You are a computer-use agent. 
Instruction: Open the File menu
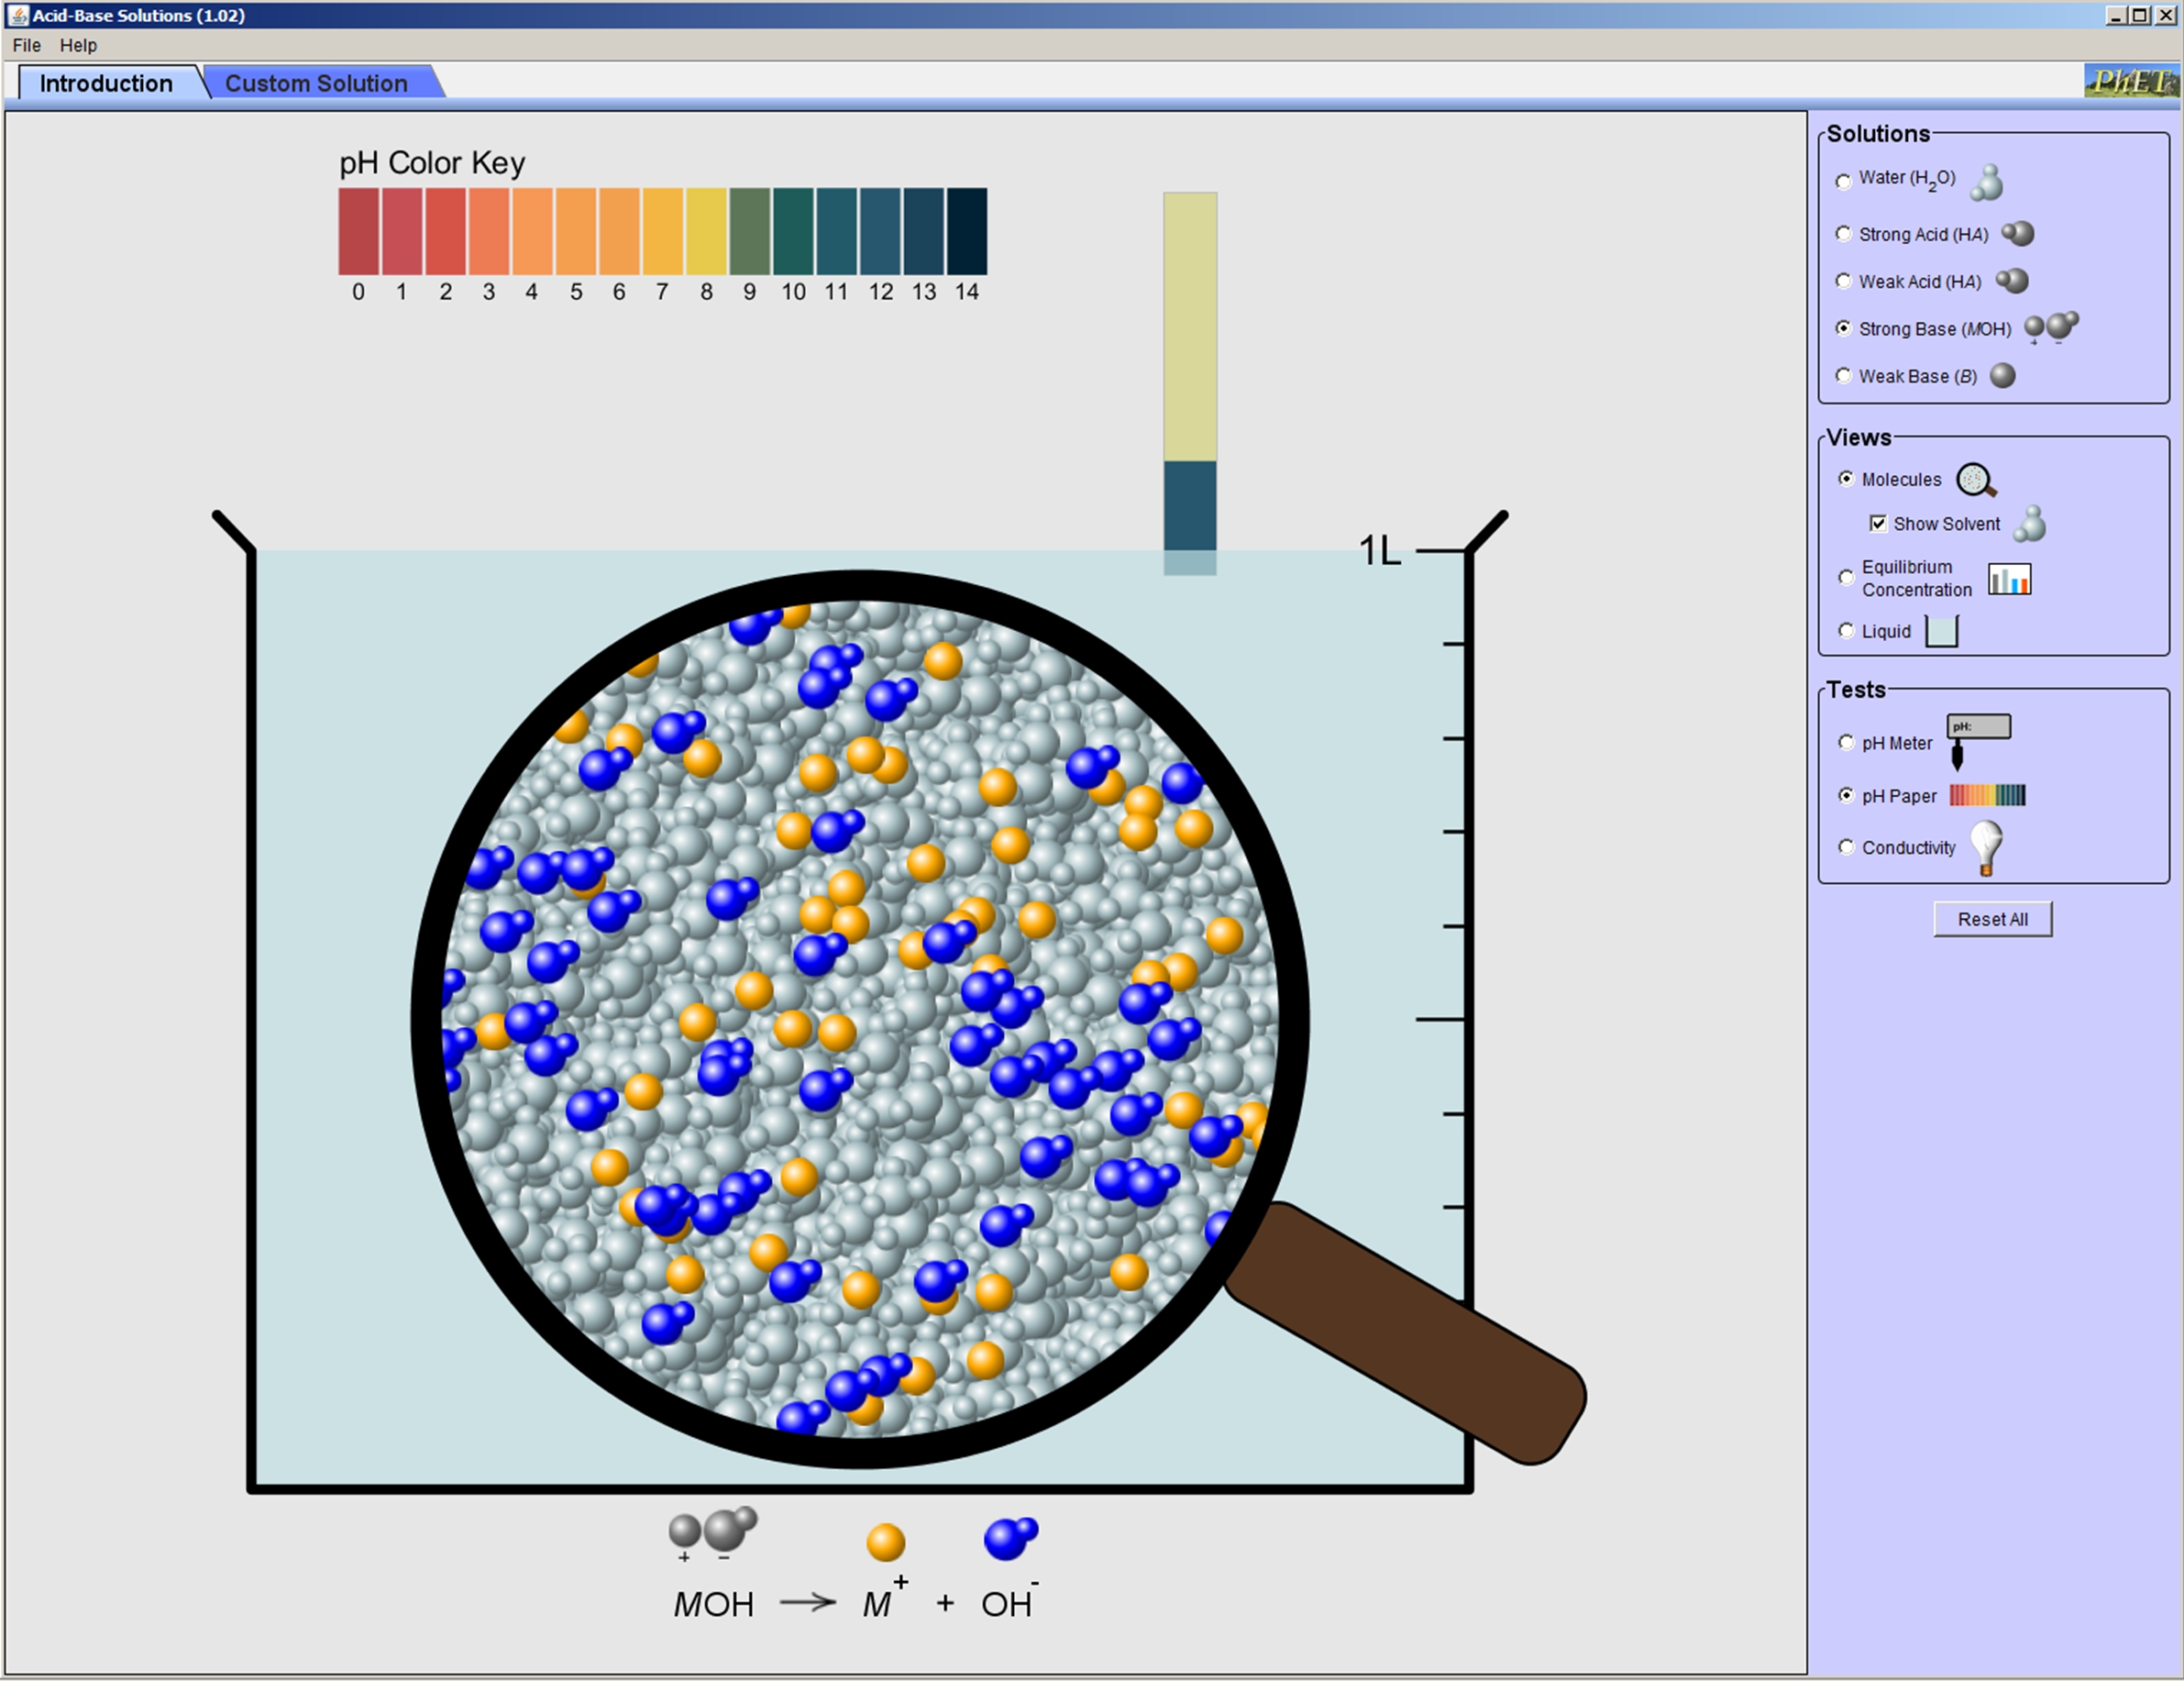coord(27,45)
